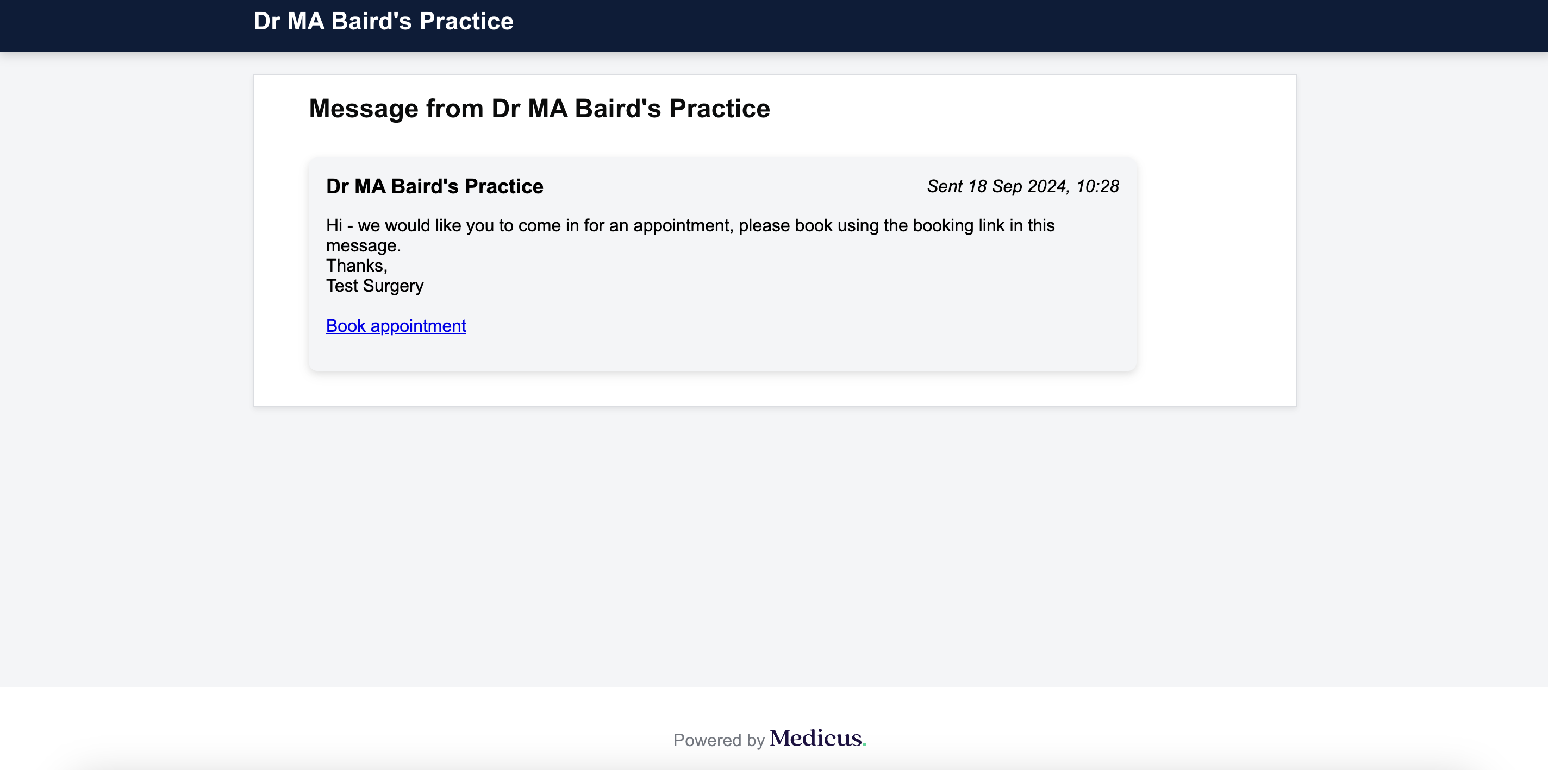Click the "10:28" time in the timestamp
This screenshot has width=1548, height=770.
coord(1097,187)
